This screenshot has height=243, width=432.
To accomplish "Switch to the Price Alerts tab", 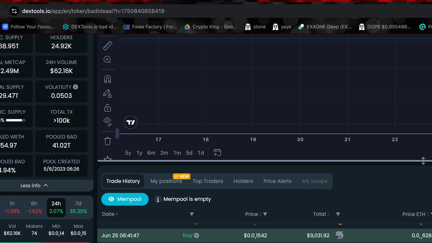I will [278, 181].
